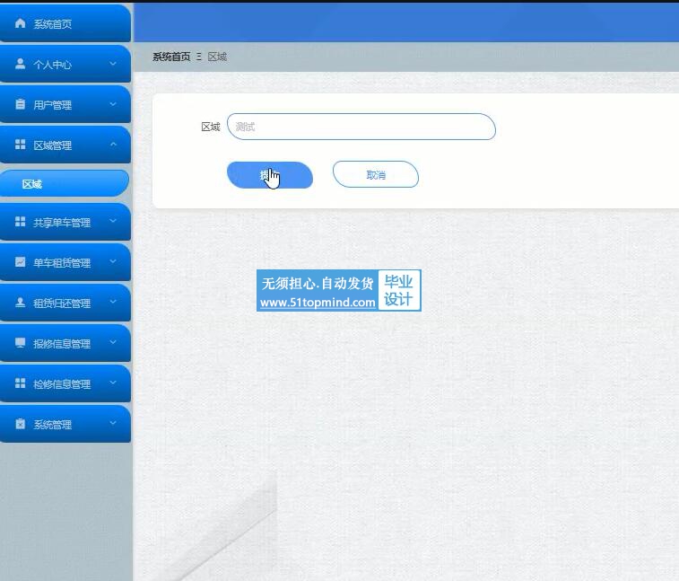Screen dimensions: 679x581
Task: Click the 区域 form field label
Action: pos(211,127)
